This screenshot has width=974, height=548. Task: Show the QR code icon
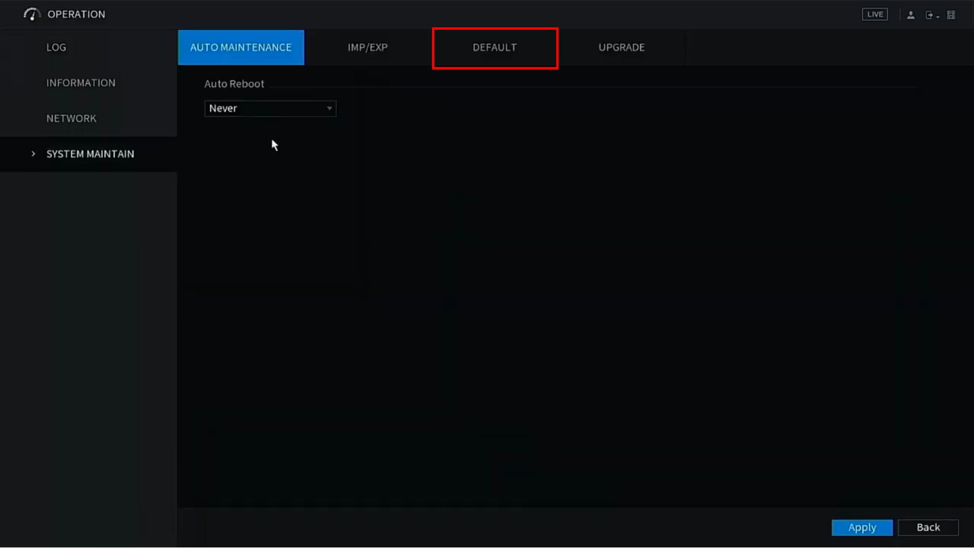pos(951,15)
